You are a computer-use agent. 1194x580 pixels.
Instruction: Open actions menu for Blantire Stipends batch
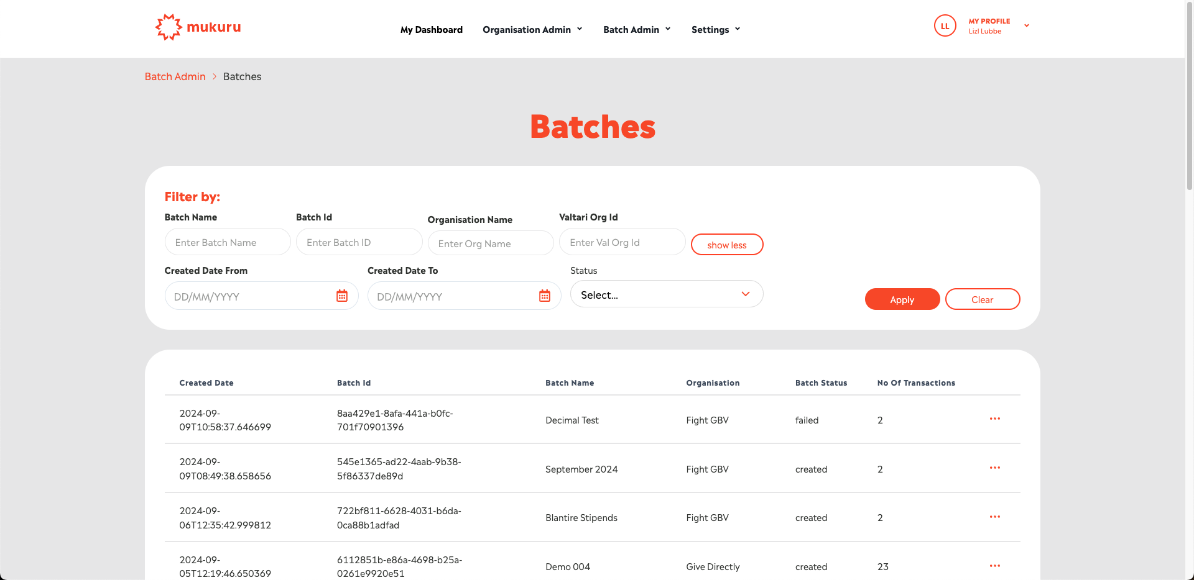tap(995, 517)
